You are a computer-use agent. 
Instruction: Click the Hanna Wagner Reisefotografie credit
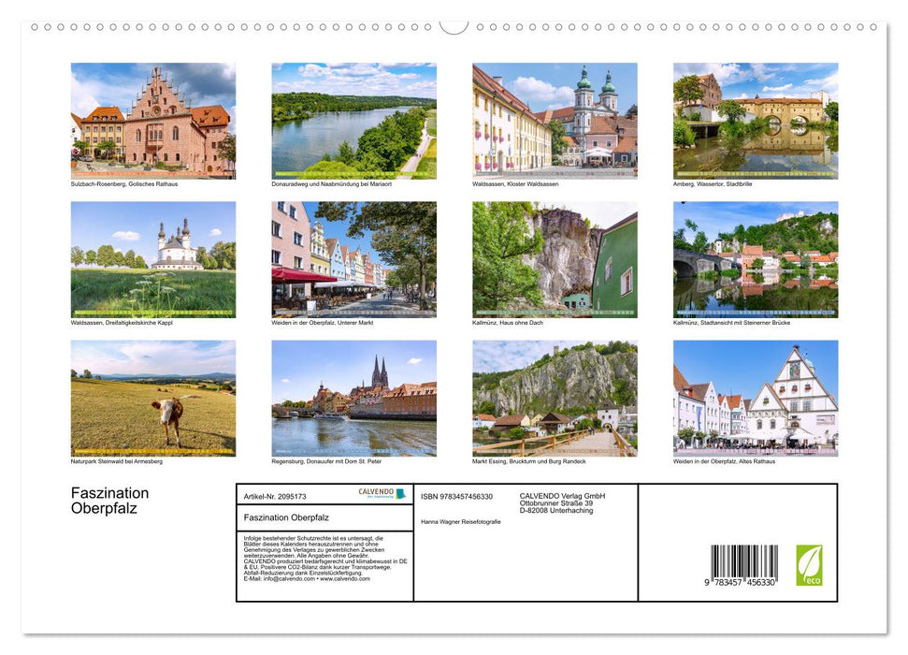[x=460, y=521]
